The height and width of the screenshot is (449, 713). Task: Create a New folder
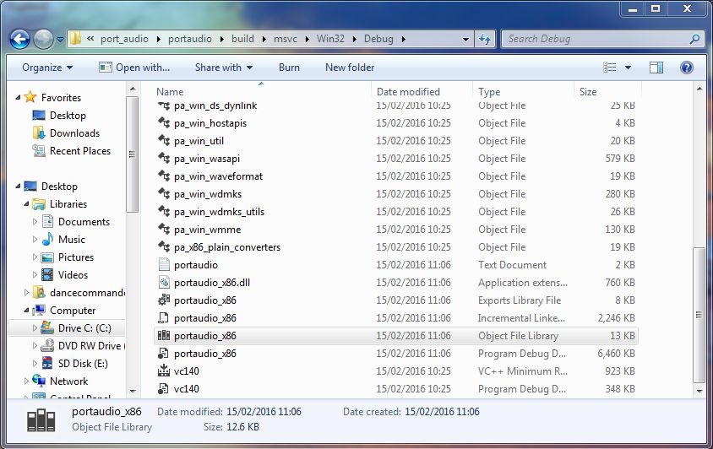pos(350,68)
